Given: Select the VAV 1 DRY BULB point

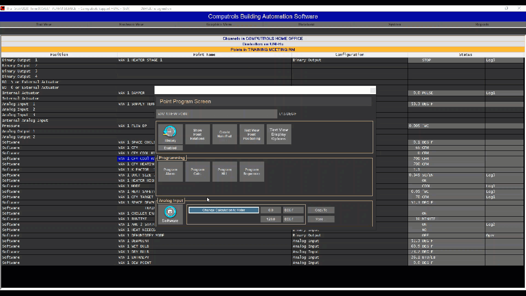Looking at the screenshot, I should (134, 252).
